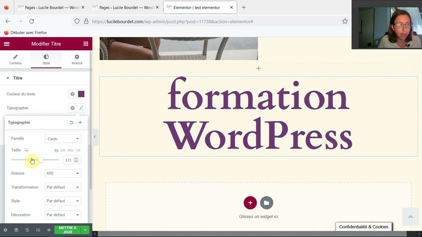The height and width of the screenshot is (237, 422).
Task: Open the Elementor hamburger menu
Action: pos(7,44)
